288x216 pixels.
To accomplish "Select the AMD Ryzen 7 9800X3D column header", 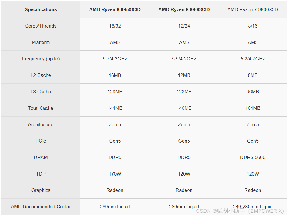I will click(252, 10).
